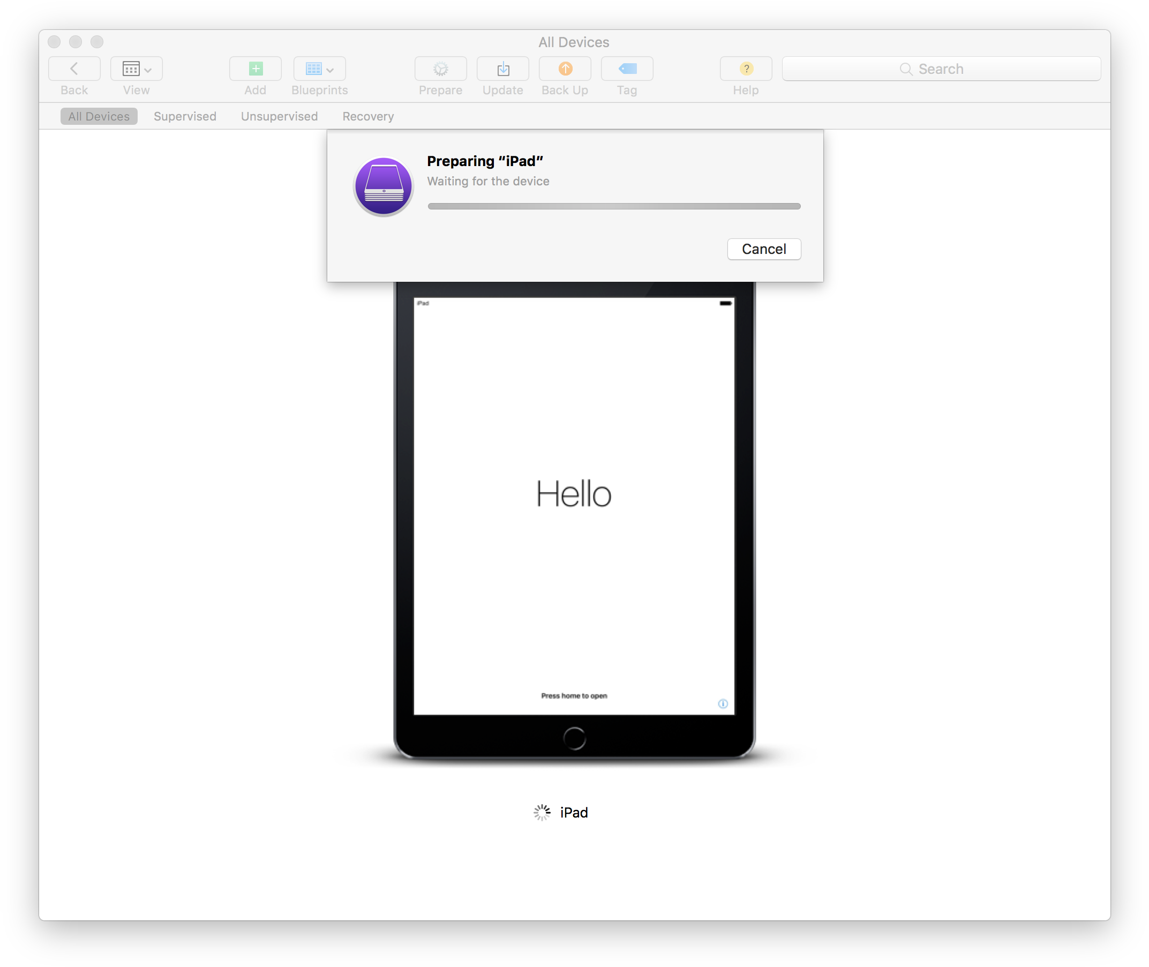Cancel the iPad preparation
The width and height of the screenshot is (1149, 967).
(x=764, y=249)
